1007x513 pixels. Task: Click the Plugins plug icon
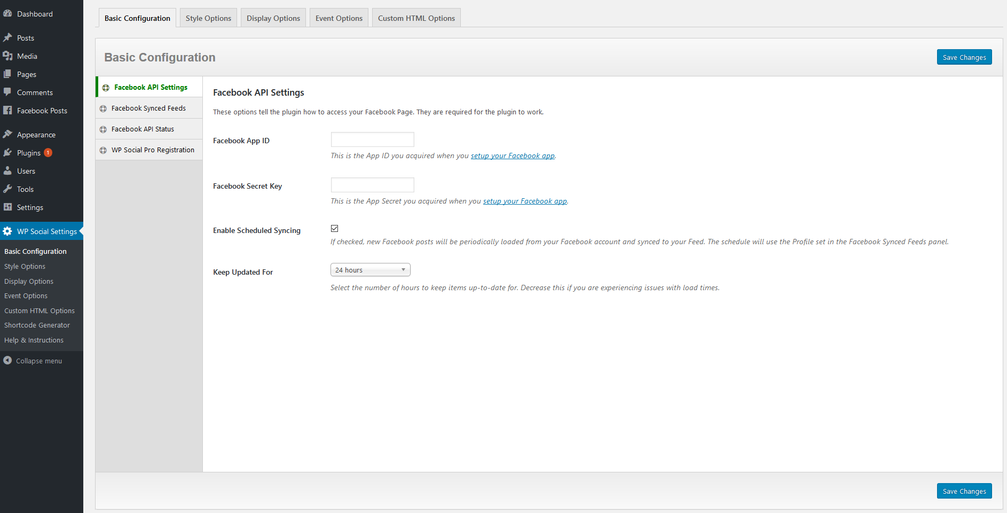(x=7, y=152)
